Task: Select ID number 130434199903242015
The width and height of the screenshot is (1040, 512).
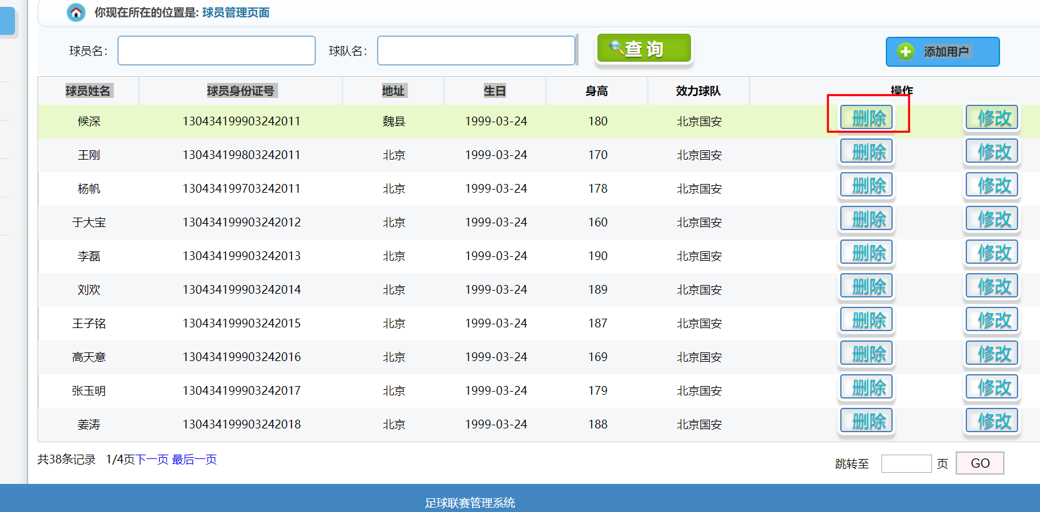Action: pos(242,323)
